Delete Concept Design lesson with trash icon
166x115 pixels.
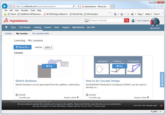(x=148, y=98)
